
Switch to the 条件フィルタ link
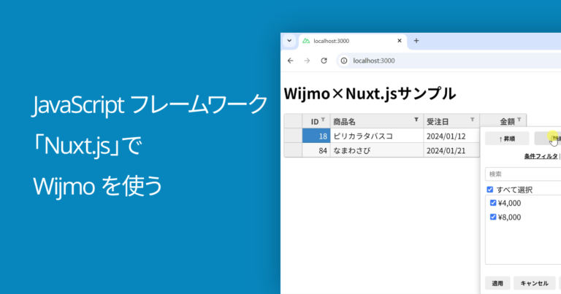[541, 156]
